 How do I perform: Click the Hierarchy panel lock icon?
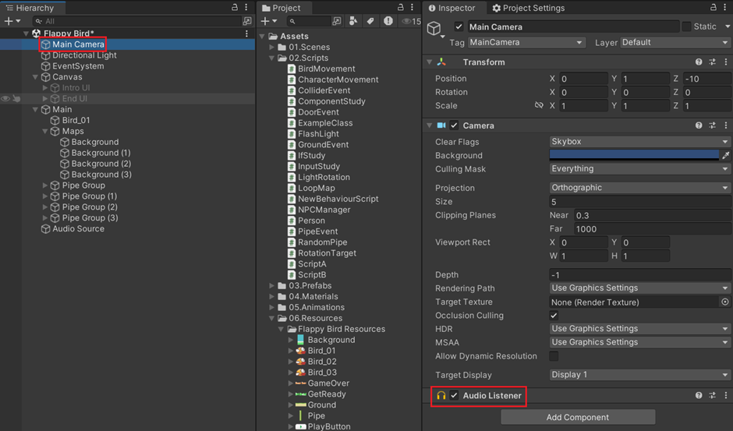tap(235, 8)
